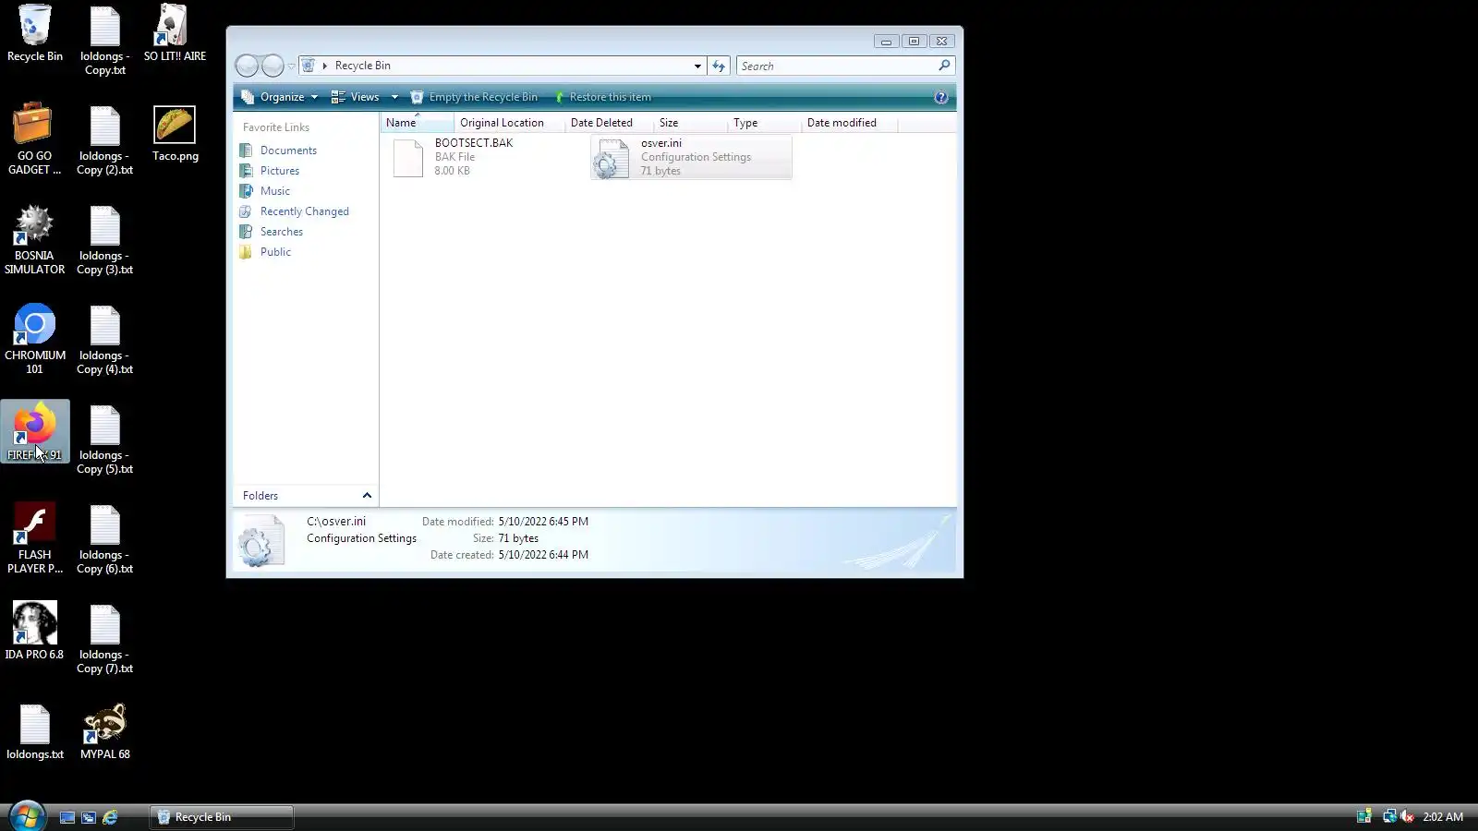Image resolution: width=1478 pixels, height=831 pixels.
Task: Sort by Date modified column
Action: coord(849,123)
